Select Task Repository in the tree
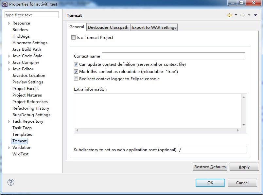Image resolution: width=263 pixels, height=195 pixels. (x=28, y=121)
